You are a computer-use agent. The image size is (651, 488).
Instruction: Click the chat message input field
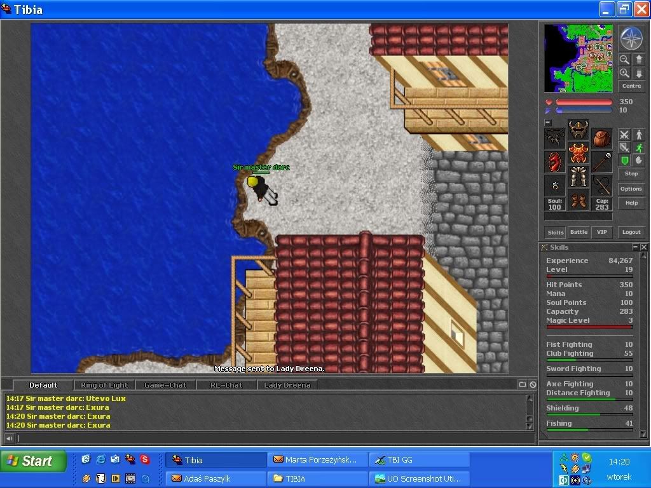tap(275, 438)
